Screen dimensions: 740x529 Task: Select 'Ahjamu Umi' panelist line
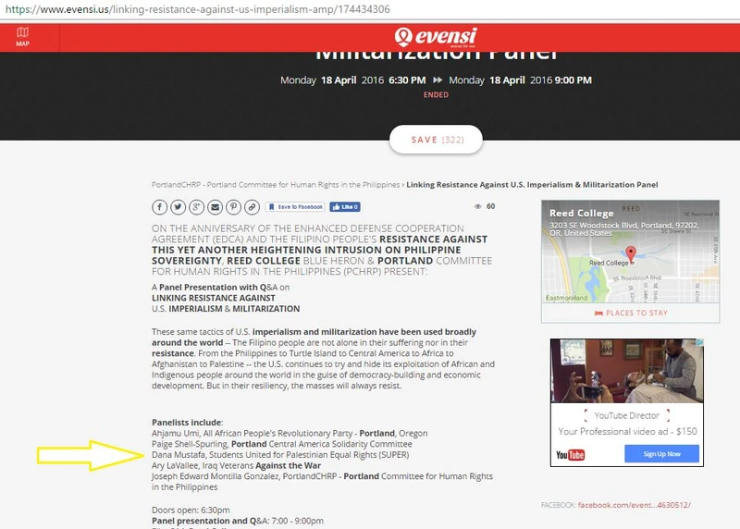point(290,433)
